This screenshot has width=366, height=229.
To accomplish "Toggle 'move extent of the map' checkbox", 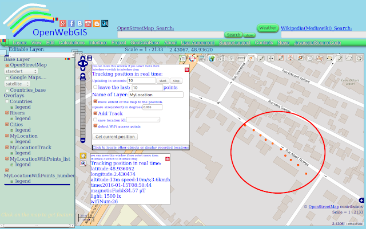I will click(96, 101).
